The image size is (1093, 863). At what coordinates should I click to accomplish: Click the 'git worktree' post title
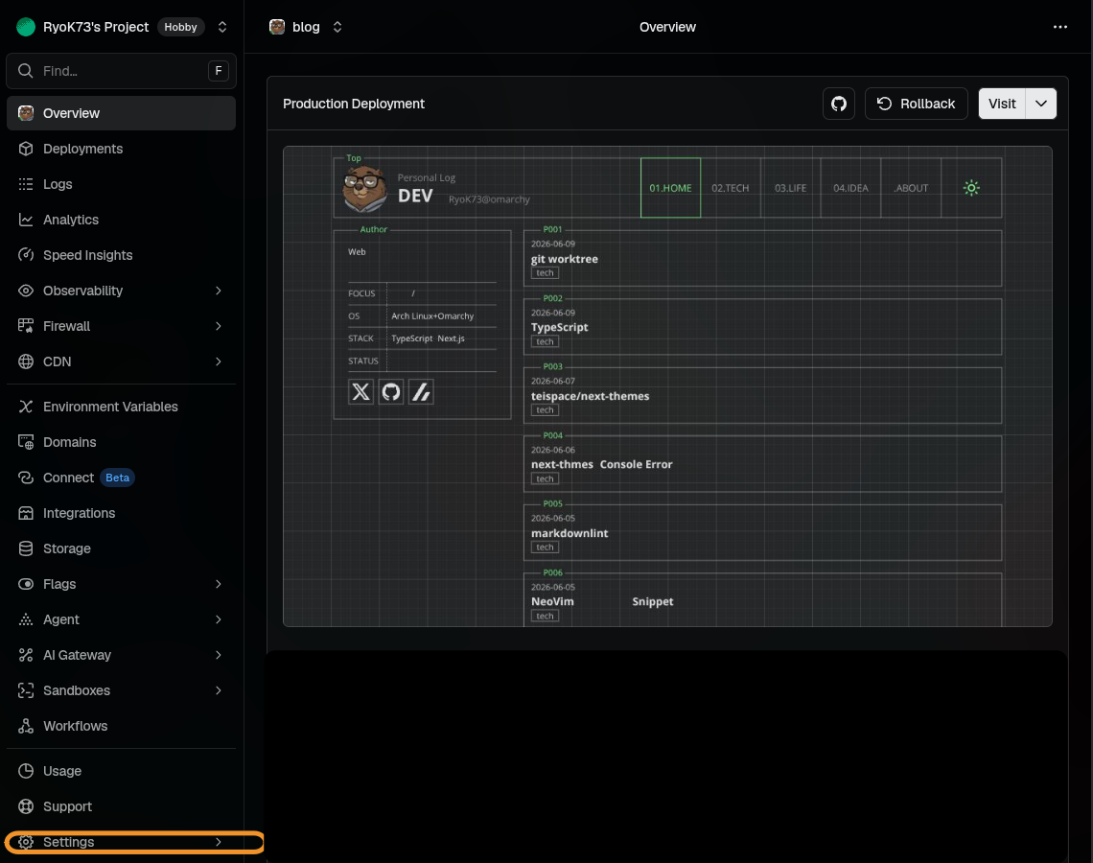click(x=565, y=259)
